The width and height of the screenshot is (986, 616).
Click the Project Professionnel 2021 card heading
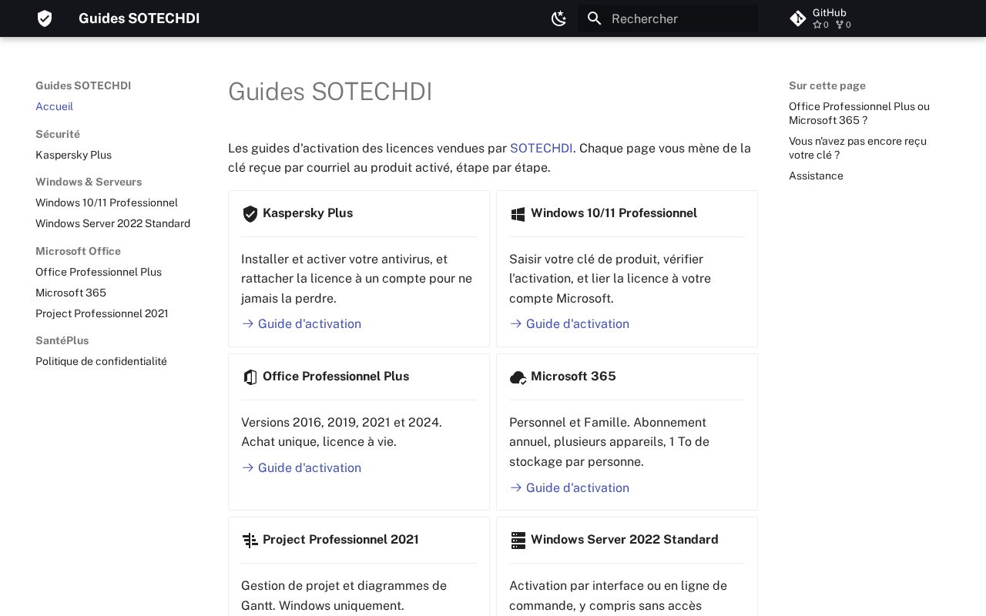tap(340, 540)
